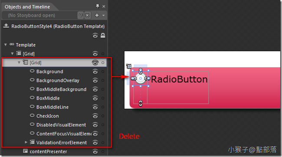Select the CheckIcon item
Screen dimensions: 282x157
(48, 116)
